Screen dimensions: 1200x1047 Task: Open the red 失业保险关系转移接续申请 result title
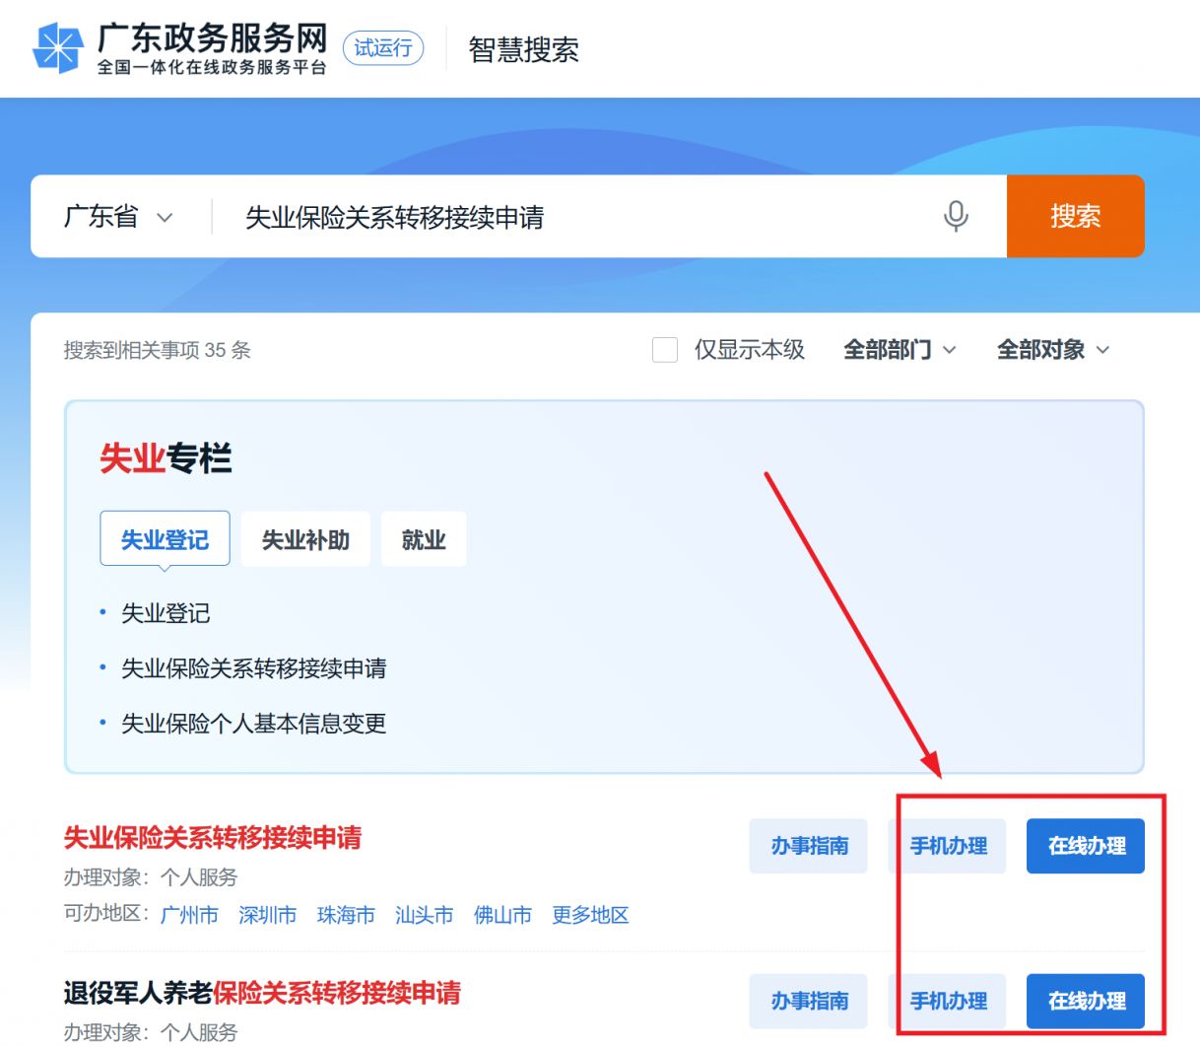tap(213, 838)
